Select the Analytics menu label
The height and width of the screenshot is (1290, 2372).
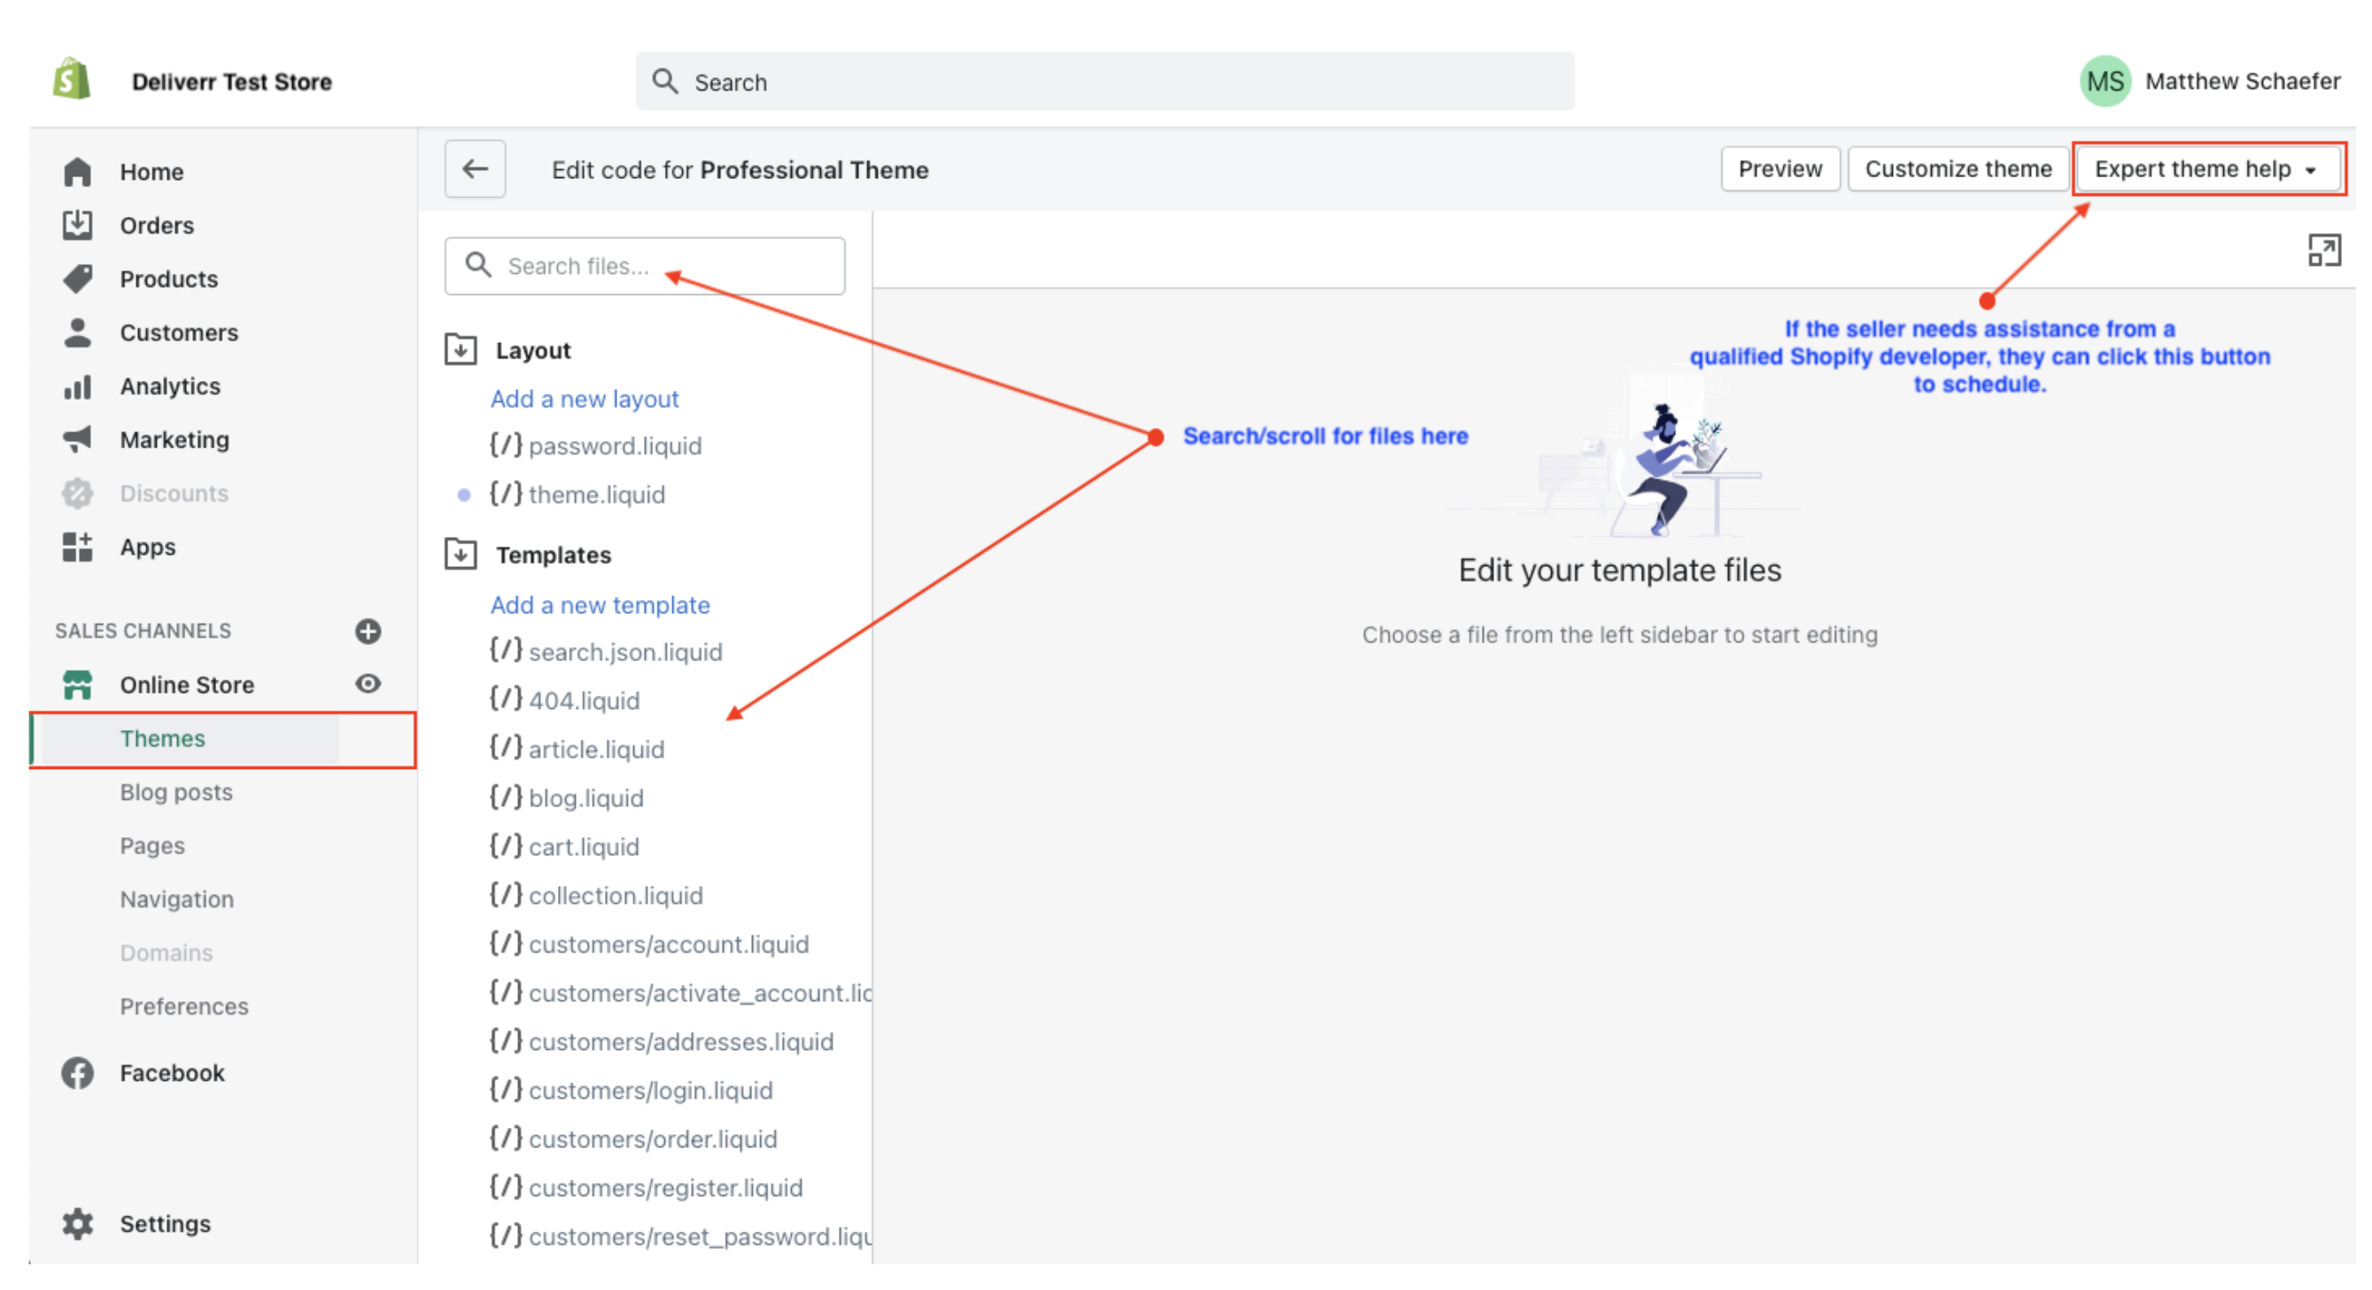click(x=170, y=386)
